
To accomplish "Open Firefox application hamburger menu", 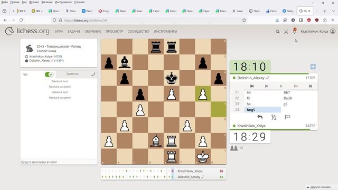I will pyautogui.click(x=333, y=20).
